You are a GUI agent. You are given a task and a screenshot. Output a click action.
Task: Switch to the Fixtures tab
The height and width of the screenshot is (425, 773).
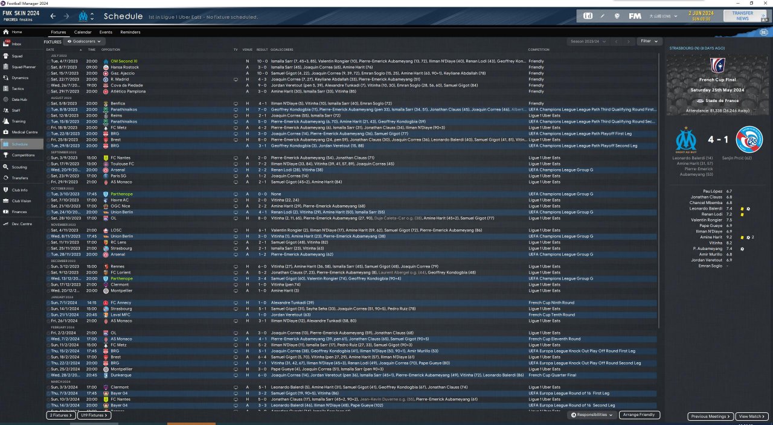[x=59, y=32]
